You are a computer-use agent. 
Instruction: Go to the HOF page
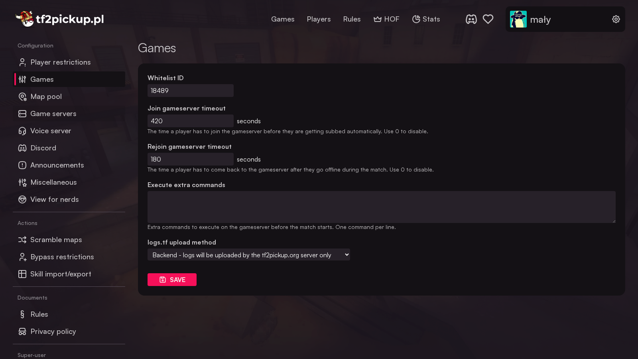tap(386, 19)
